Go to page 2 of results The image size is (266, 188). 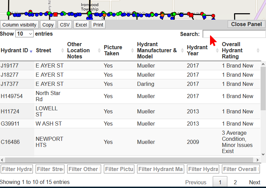point(235,182)
